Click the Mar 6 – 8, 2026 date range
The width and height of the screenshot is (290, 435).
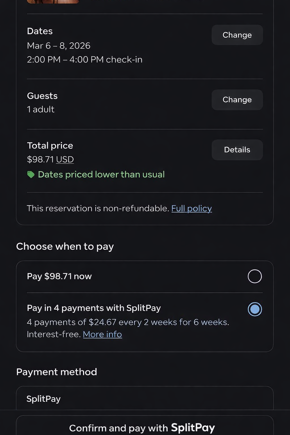59,46
